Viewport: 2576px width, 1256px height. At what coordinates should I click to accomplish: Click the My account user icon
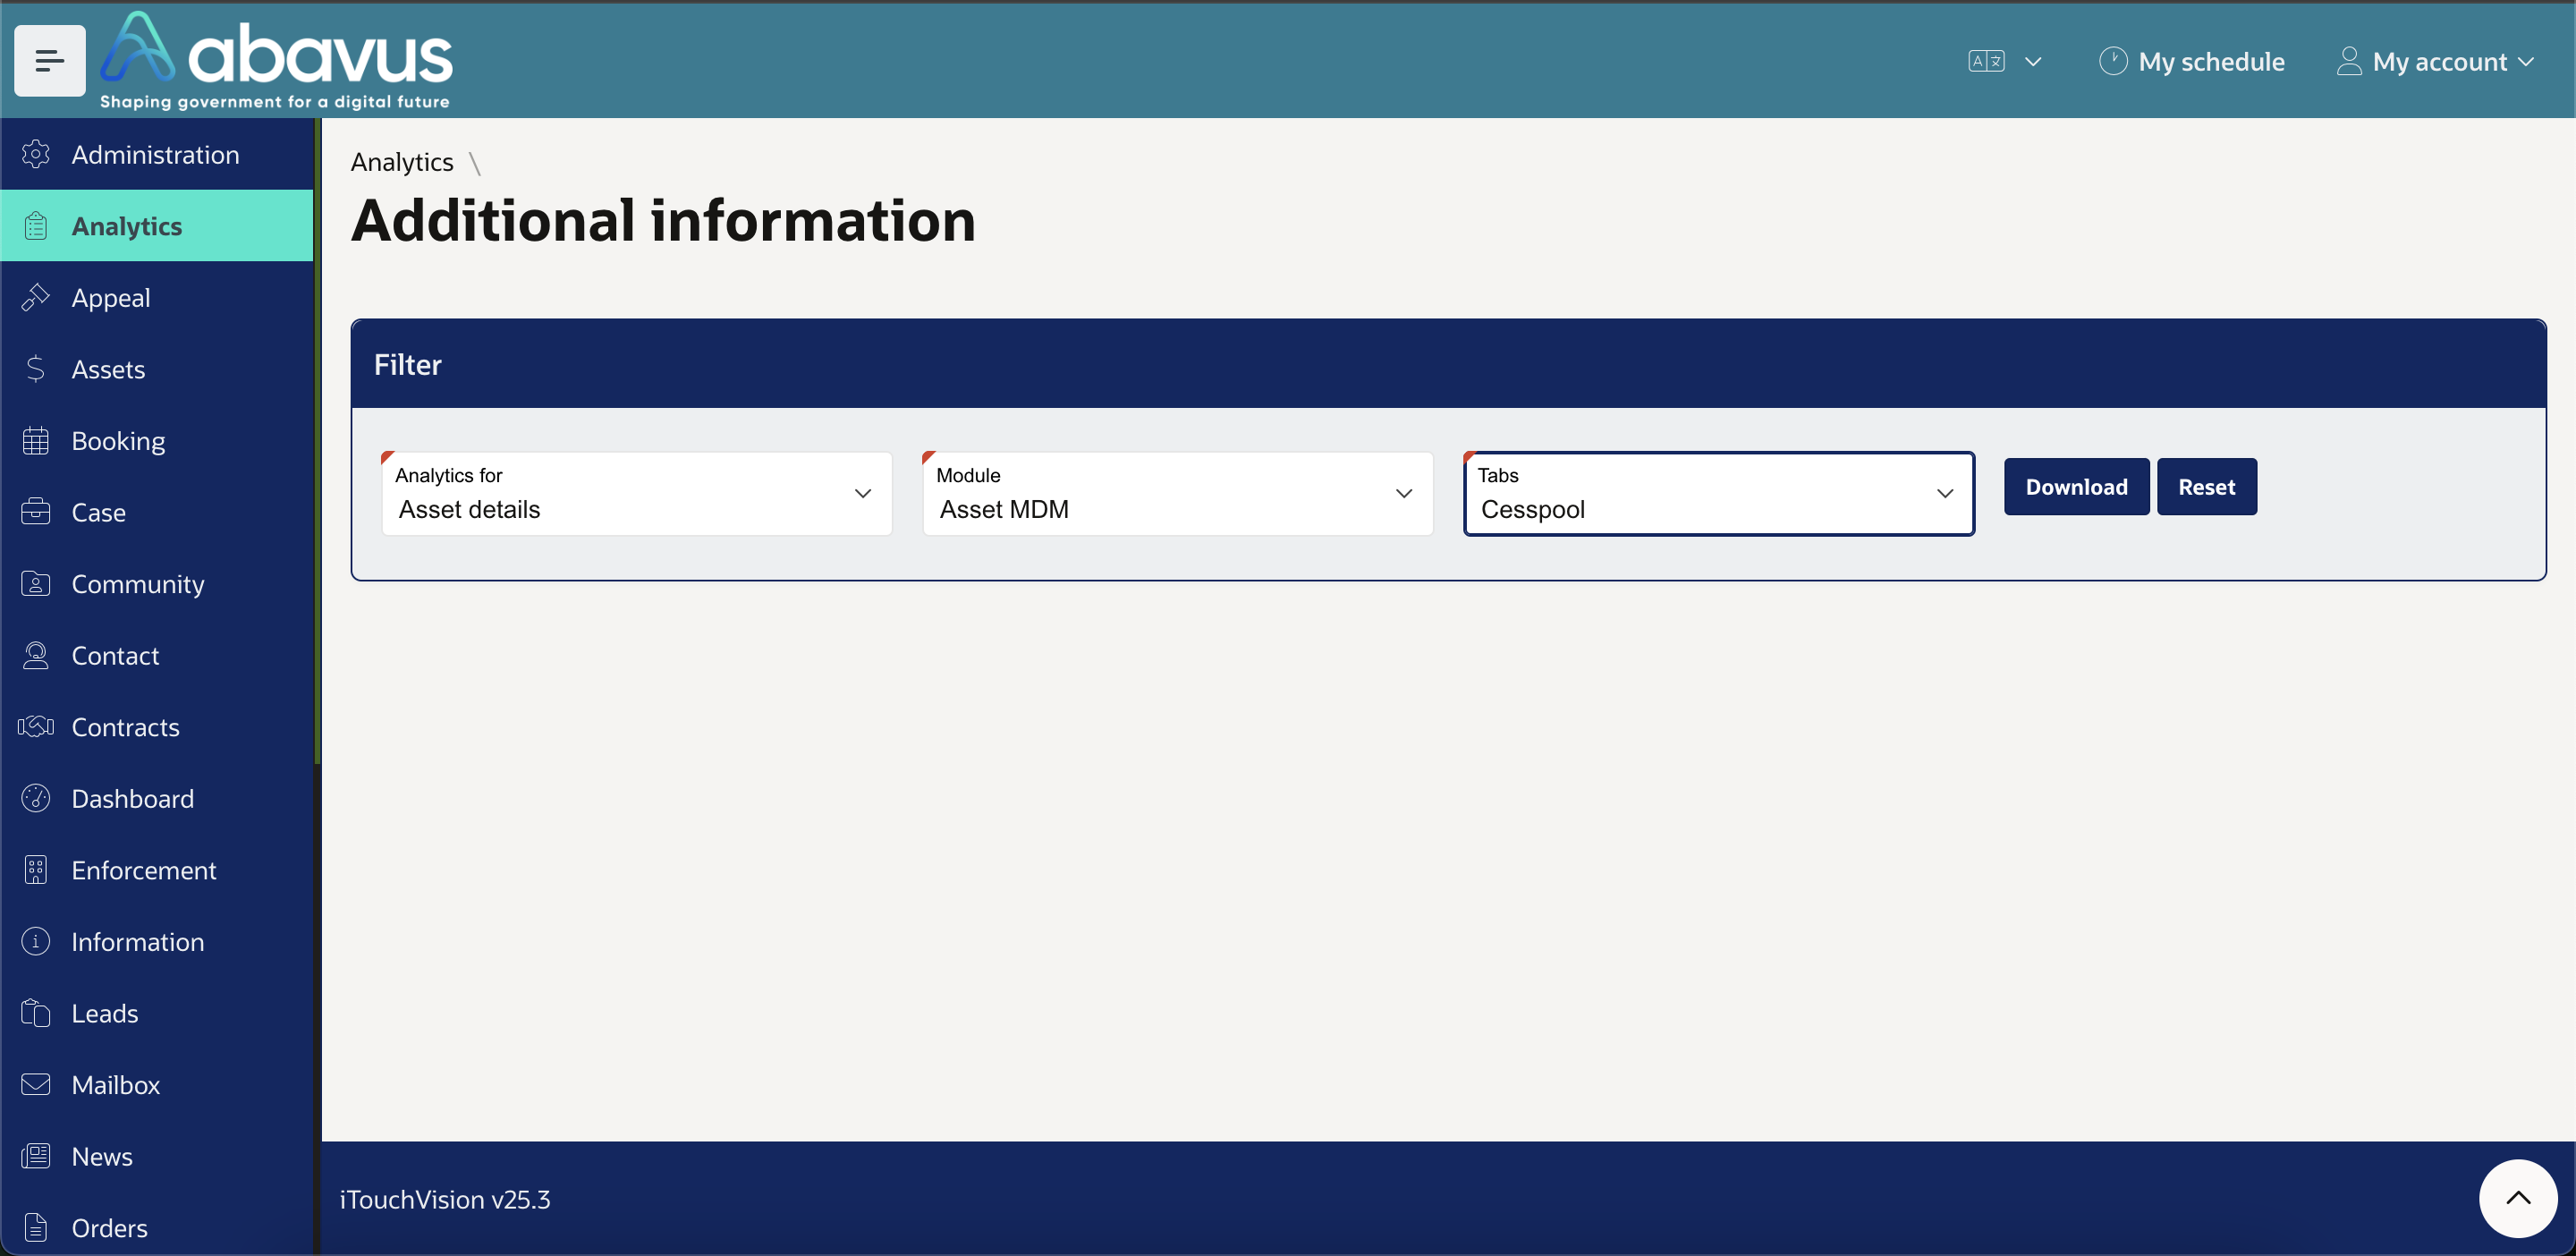(2349, 61)
